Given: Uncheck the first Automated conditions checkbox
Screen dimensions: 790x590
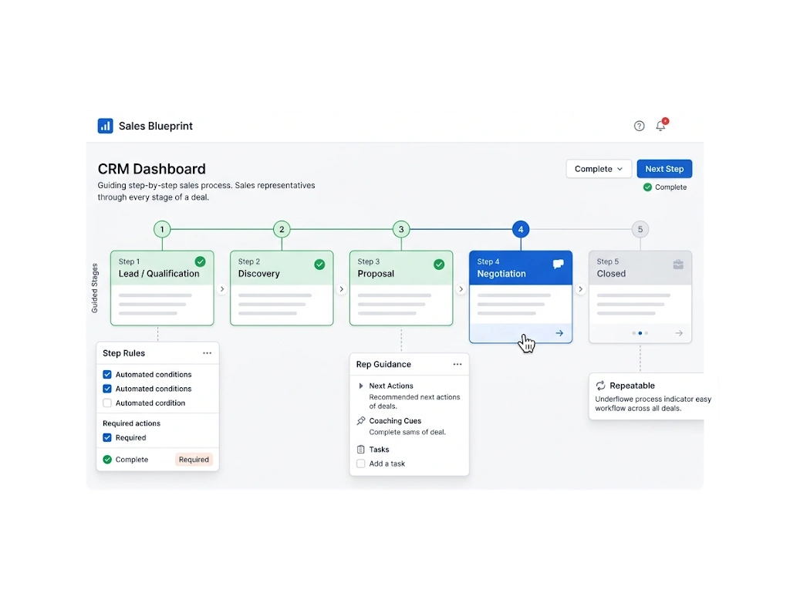Looking at the screenshot, I should [107, 374].
